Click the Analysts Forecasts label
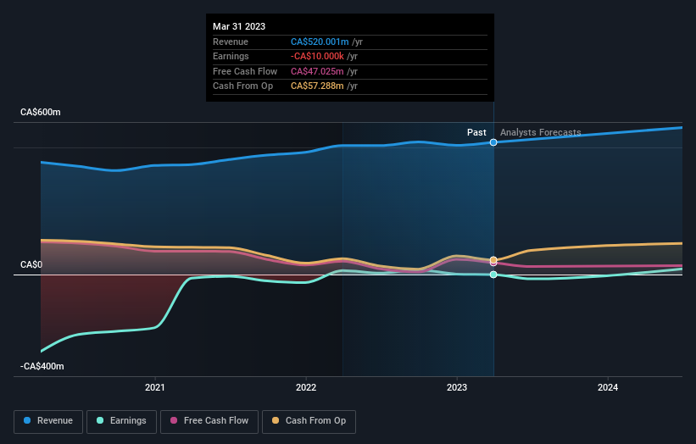The image size is (696, 444). pos(540,132)
